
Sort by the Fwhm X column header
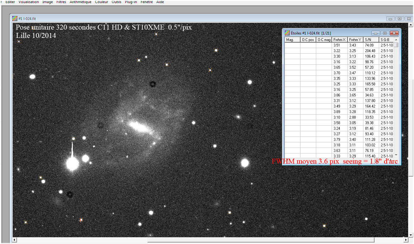point(340,40)
